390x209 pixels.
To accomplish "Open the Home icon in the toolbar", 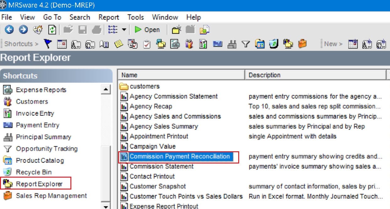I will click(x=38, y=30).
